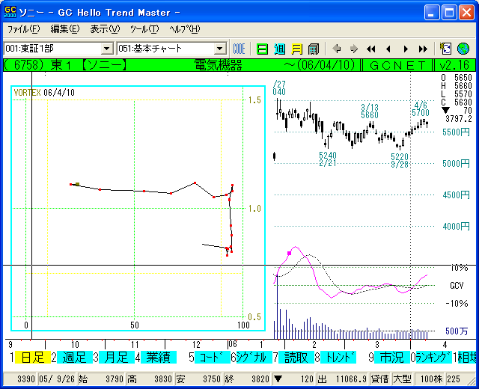This screenshot has height=389, width=479.
Task: Click the refresh data icon
Action: [x=445, y=49]
